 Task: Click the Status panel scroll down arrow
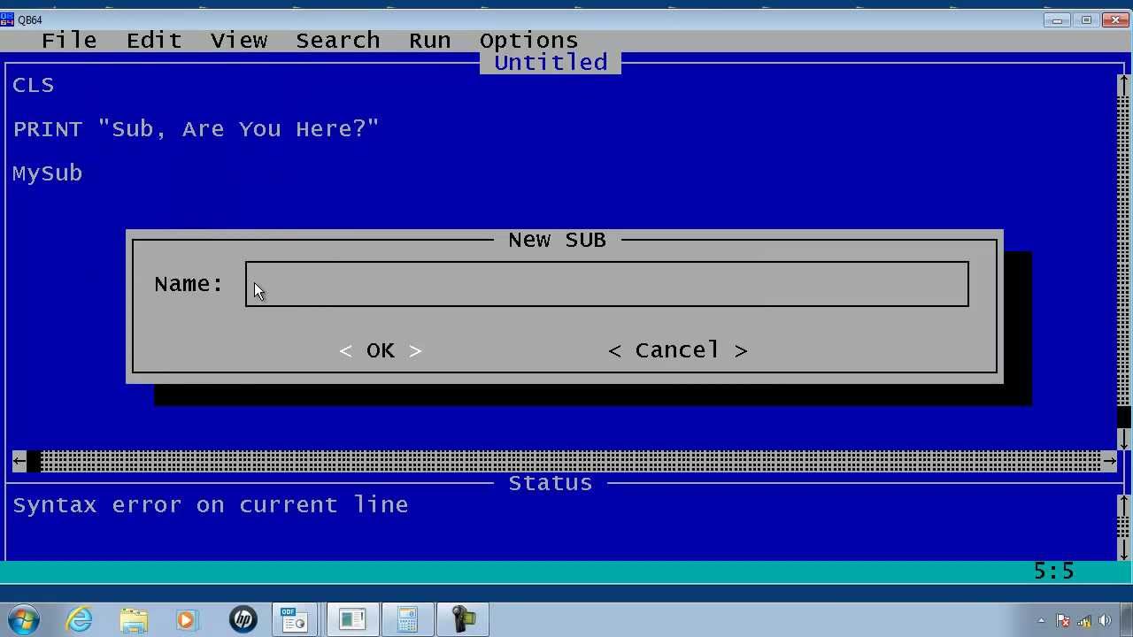[1124, 549]
